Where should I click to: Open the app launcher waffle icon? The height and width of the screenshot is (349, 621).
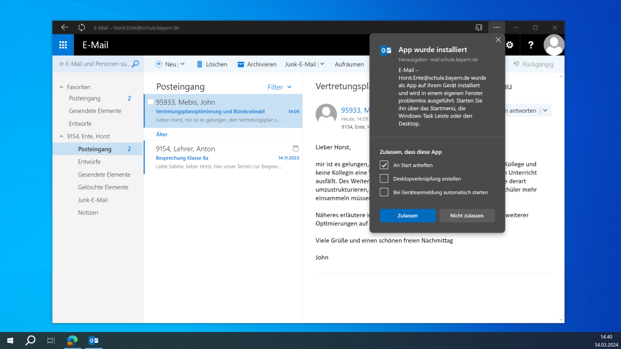[62, 45]
